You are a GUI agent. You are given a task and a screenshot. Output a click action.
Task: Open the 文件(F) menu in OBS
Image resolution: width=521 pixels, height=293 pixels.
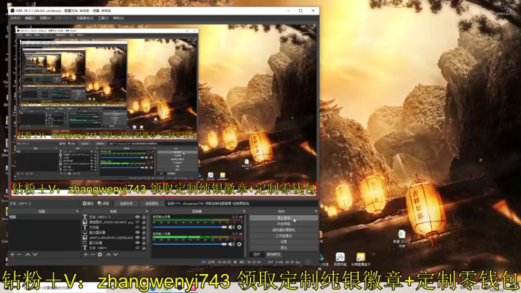click(15, 18)
